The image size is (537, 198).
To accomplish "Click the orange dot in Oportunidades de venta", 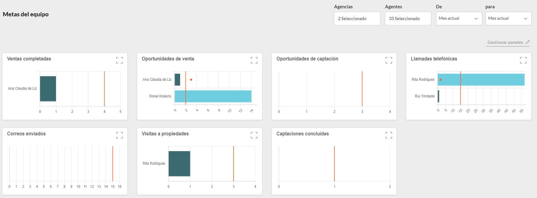I will (191, 80).
